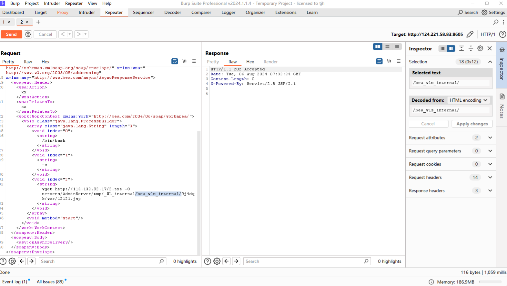507x286 pixels.
Task: Click Cancel in Inspector selection
Action: [x=428, y=124]
